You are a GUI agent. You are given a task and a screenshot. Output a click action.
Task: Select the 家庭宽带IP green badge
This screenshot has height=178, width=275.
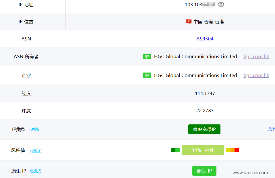[204, 129]
